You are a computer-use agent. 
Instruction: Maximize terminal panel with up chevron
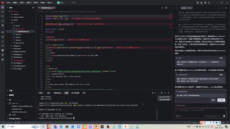(x=165, y=93)
